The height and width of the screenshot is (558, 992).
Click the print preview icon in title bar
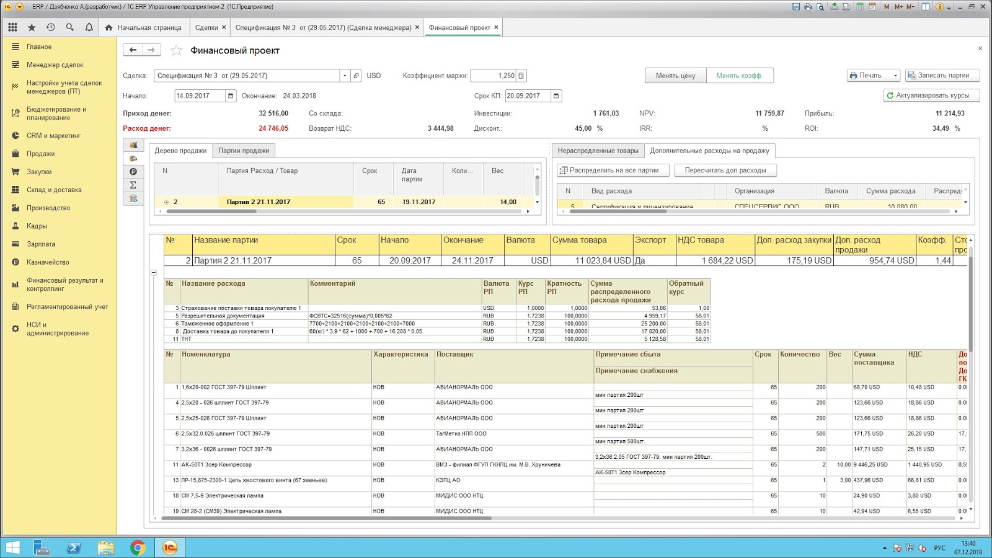(x=820, y=7)
